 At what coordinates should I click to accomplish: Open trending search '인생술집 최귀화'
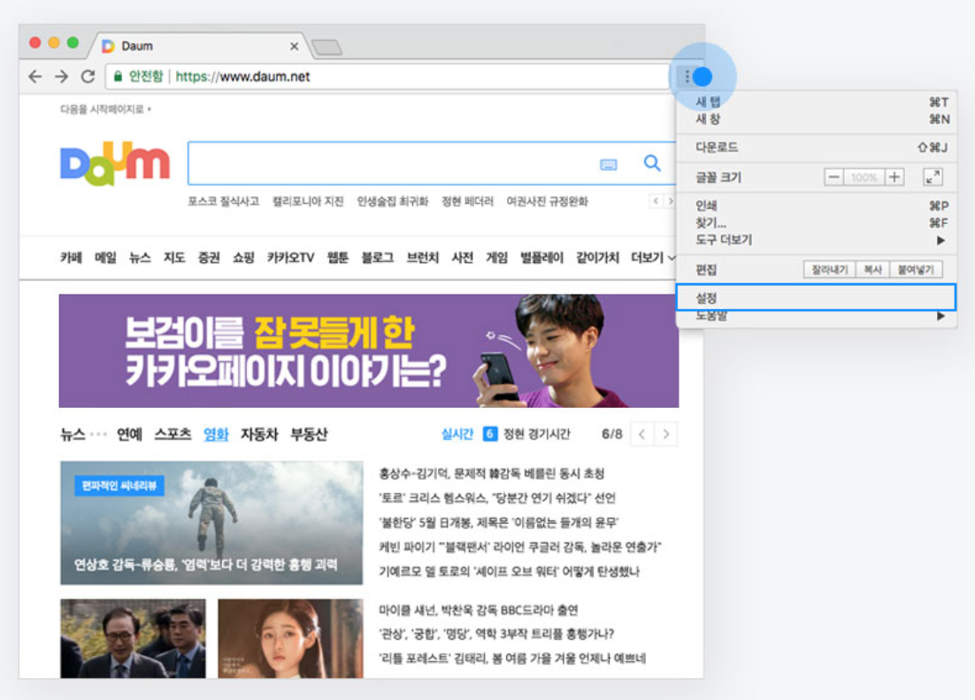click(x=392, y=201)
